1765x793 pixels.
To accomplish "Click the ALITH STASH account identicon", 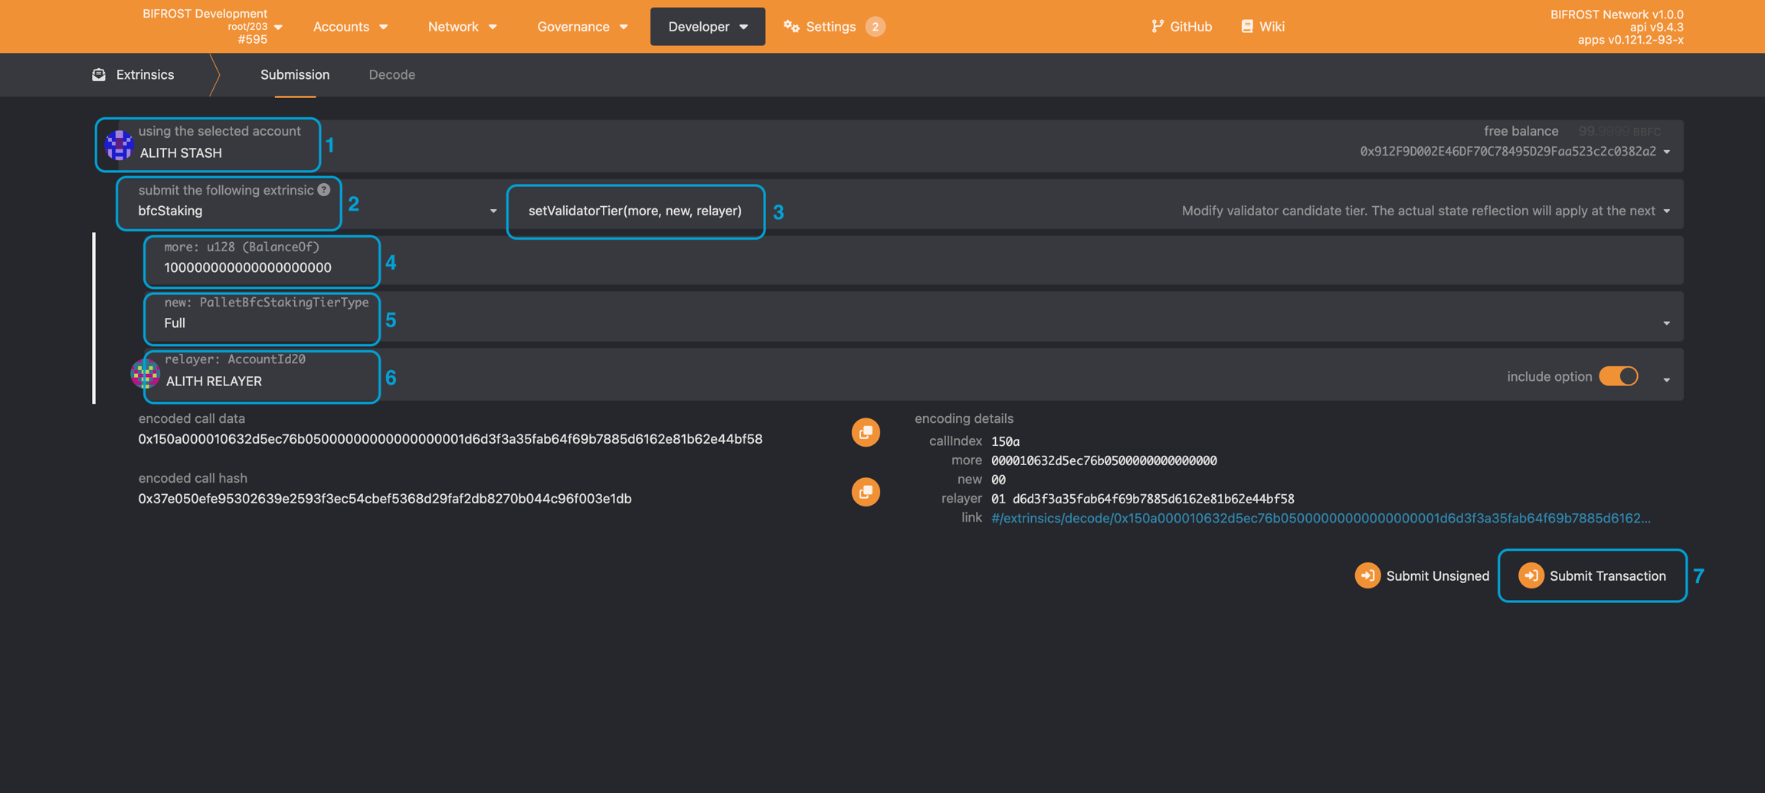I will coord(120,145).
